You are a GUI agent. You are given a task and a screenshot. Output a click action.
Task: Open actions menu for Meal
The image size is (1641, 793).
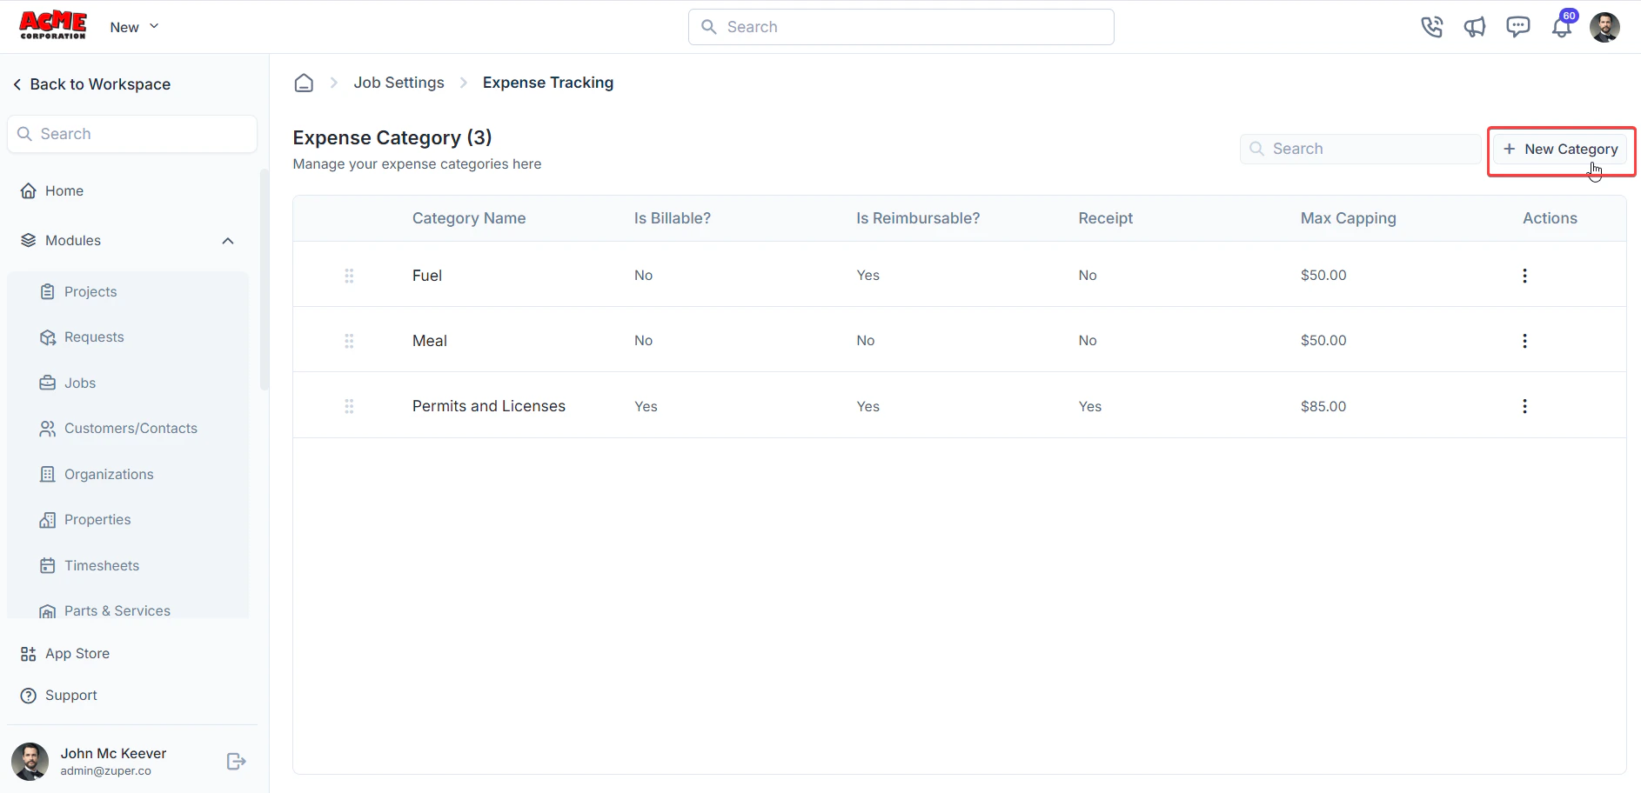(x=1524, y=341)
